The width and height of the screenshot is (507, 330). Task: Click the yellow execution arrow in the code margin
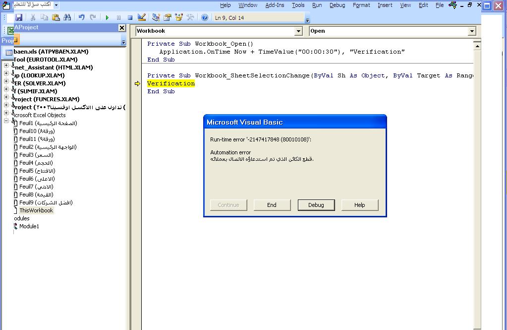tap(137, 83)
